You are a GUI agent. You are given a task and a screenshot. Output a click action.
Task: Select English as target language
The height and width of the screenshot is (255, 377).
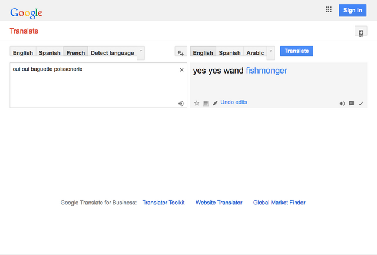[203, 51]
